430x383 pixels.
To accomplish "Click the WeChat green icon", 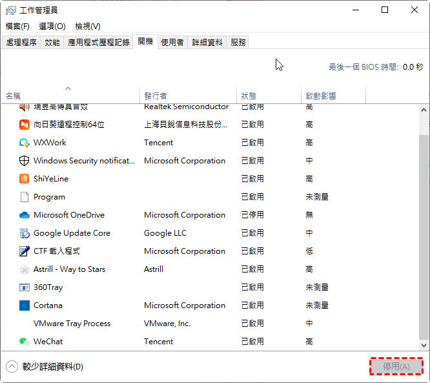I will (24, 342).
